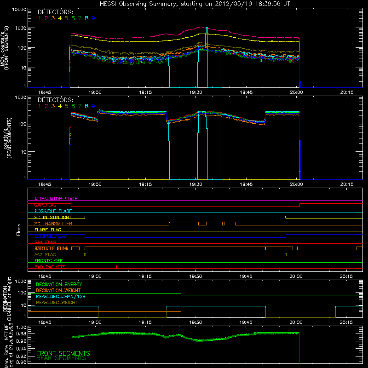
Task: Click DETECTORS: label in rear segments panel
Action: tap(55, 100)
